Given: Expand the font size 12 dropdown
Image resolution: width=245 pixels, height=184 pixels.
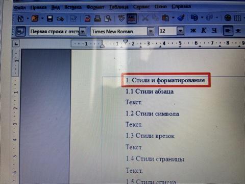Looking at the screenshot, I should pyautogui.click(x=180, y=31).
